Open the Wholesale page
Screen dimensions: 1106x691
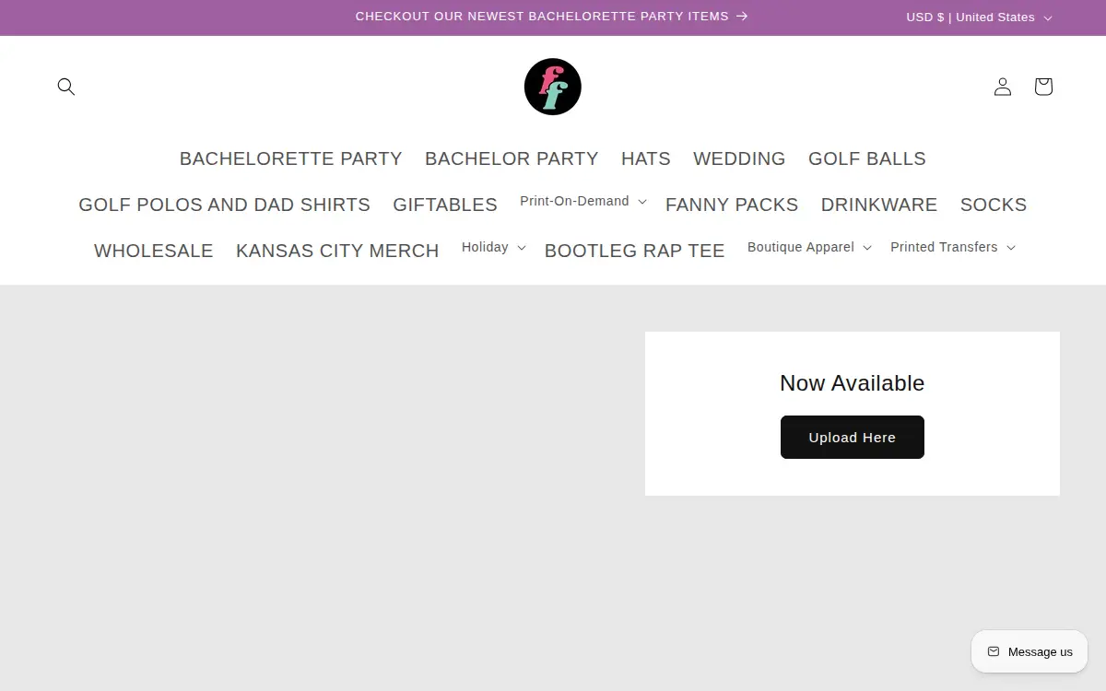click(x=154, y=251)
